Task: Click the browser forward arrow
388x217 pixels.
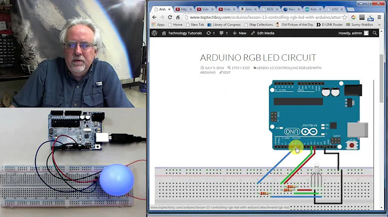Action: coord(162,17)
